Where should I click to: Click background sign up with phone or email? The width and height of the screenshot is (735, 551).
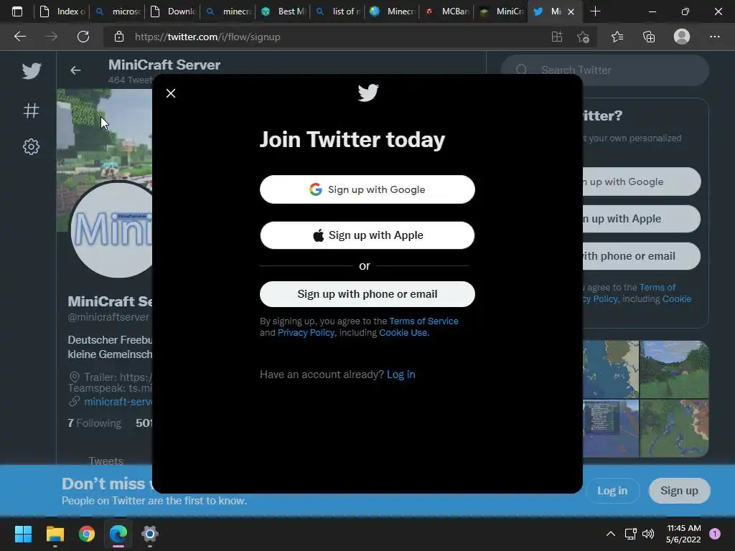(x=642, y=256)
